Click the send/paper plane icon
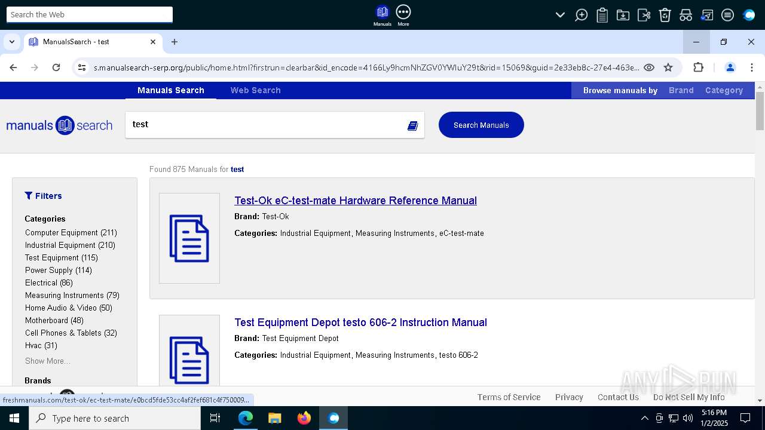This screenshot has width=765, height=430. [707, 16]
